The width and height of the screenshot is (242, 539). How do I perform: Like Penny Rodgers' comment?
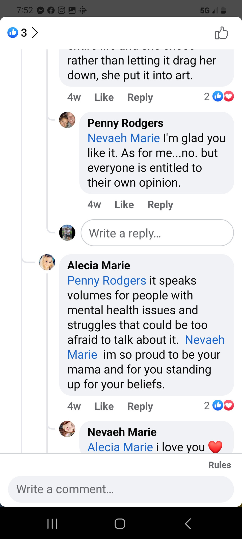click(124, 205)
